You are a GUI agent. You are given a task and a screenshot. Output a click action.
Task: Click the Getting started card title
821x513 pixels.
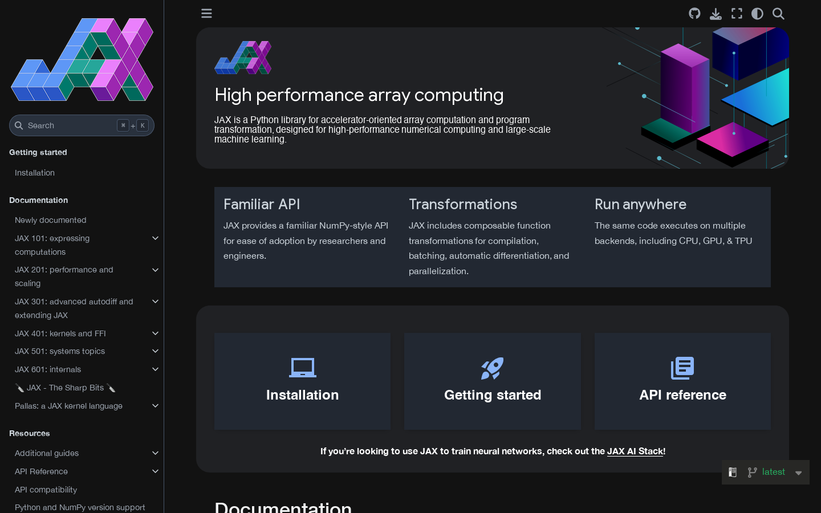click(493, 395)
